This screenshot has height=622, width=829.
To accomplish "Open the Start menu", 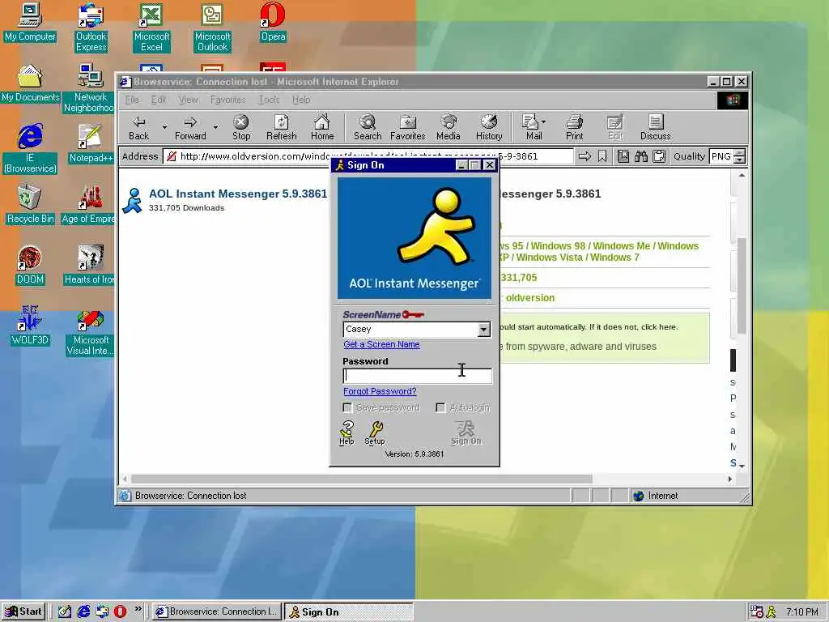I will [x=23, y=611].
